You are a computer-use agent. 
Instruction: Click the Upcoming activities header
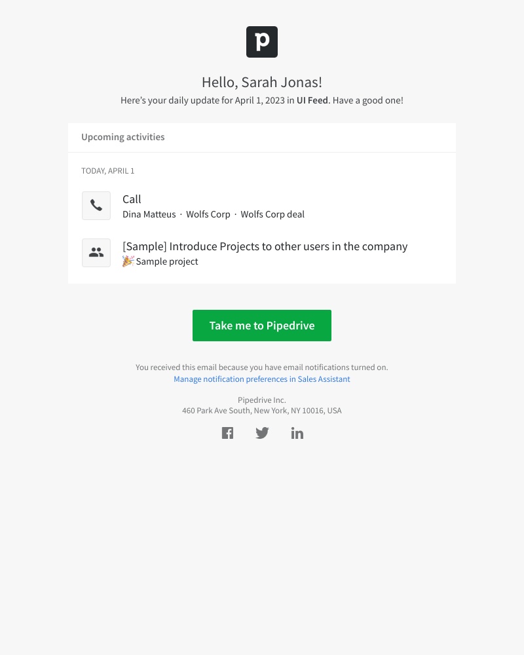tap(123, 137)
